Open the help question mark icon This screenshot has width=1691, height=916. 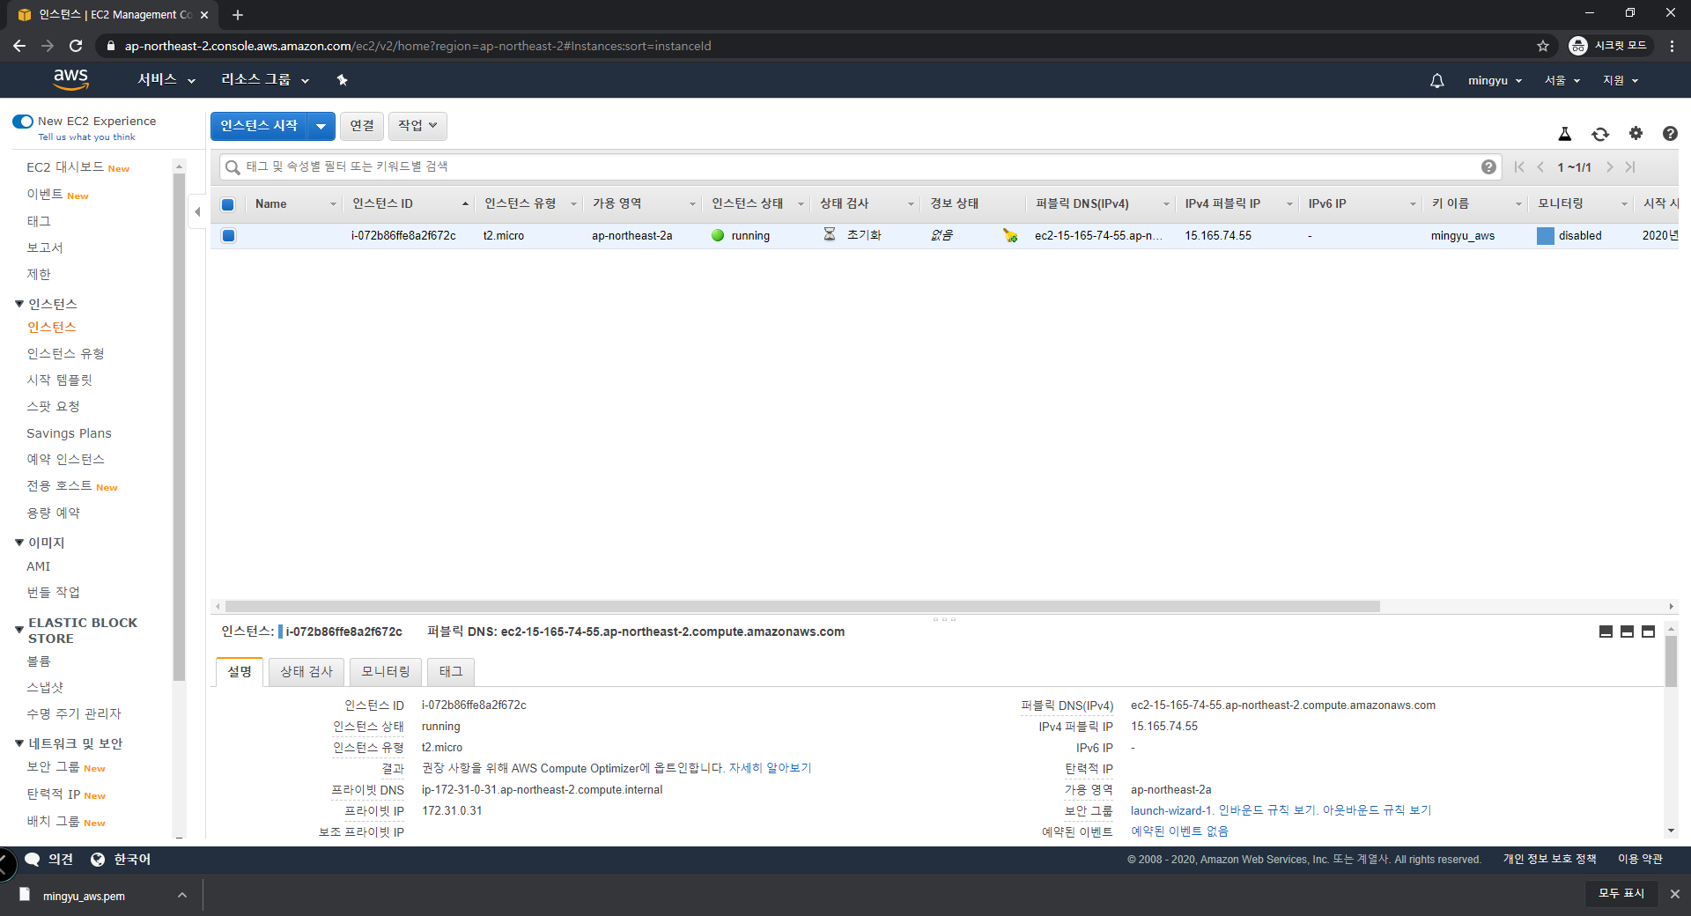point(1670,134)
